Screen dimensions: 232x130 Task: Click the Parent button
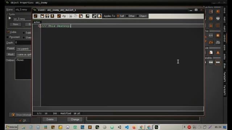11,48
